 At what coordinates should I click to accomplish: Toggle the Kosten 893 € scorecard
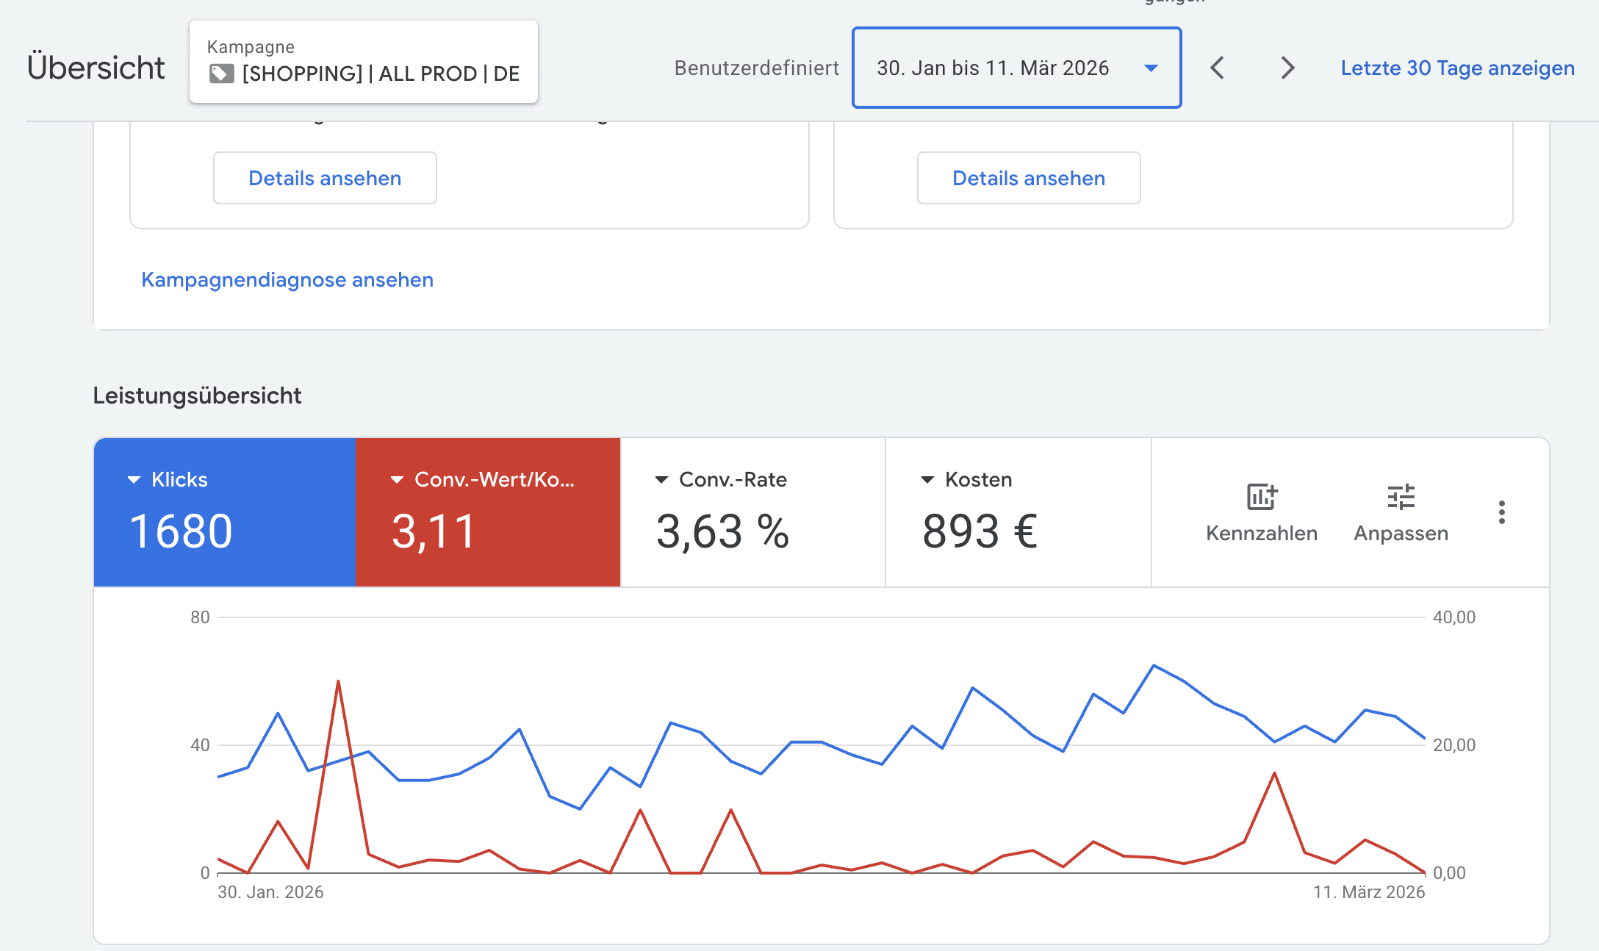pos(1018,529)
